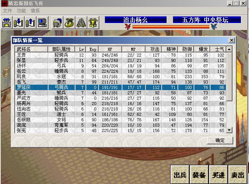Select the 岳云 row
249x184 pixels.
pyautogui.click(x=120, y=71)
